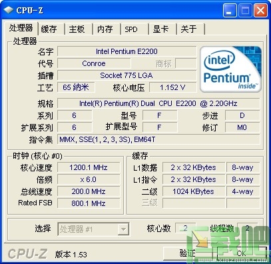This screenshot has width=271, height=264.
Task: Click the 验证 button
Action: click(188, 253)
